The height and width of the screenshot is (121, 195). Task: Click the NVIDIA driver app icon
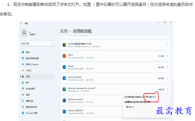coord(64,45)
